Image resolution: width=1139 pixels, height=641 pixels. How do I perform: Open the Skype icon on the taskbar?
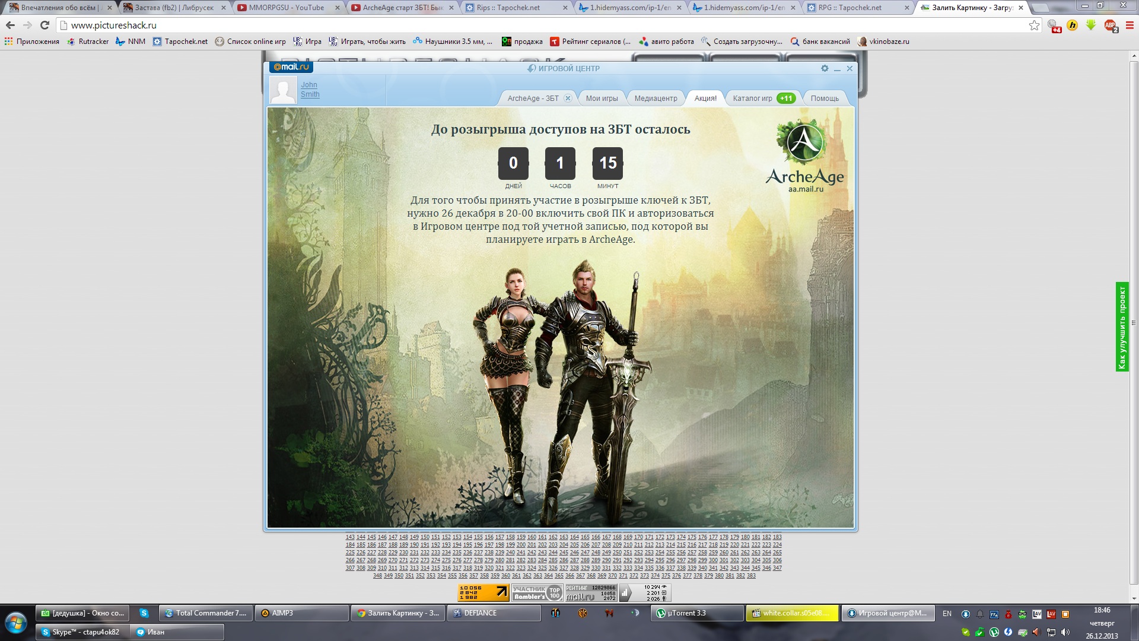coord(144,613)
